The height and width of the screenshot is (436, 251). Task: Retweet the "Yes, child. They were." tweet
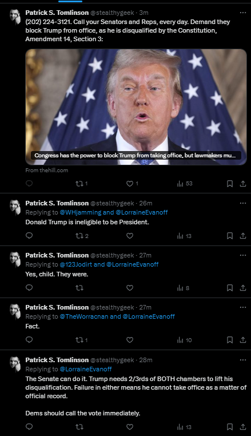79,288
